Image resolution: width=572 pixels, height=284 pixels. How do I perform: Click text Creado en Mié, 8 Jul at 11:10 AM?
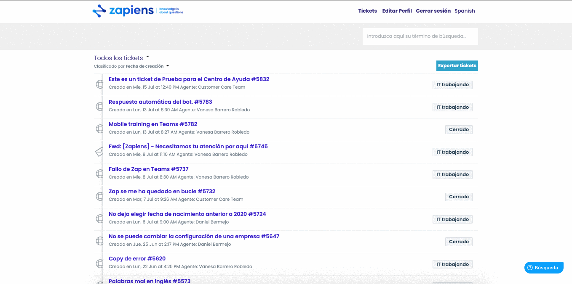(142, 155)
